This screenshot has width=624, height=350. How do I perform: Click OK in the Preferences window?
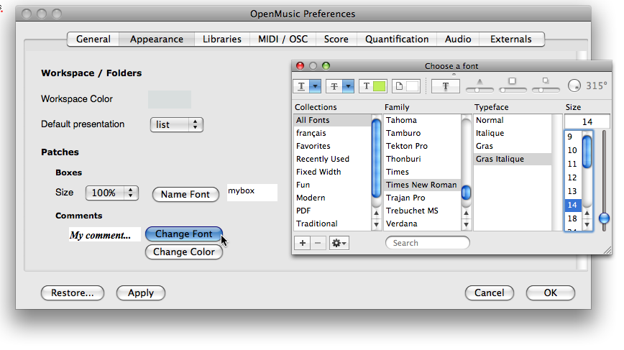click(x=551, y=293)
